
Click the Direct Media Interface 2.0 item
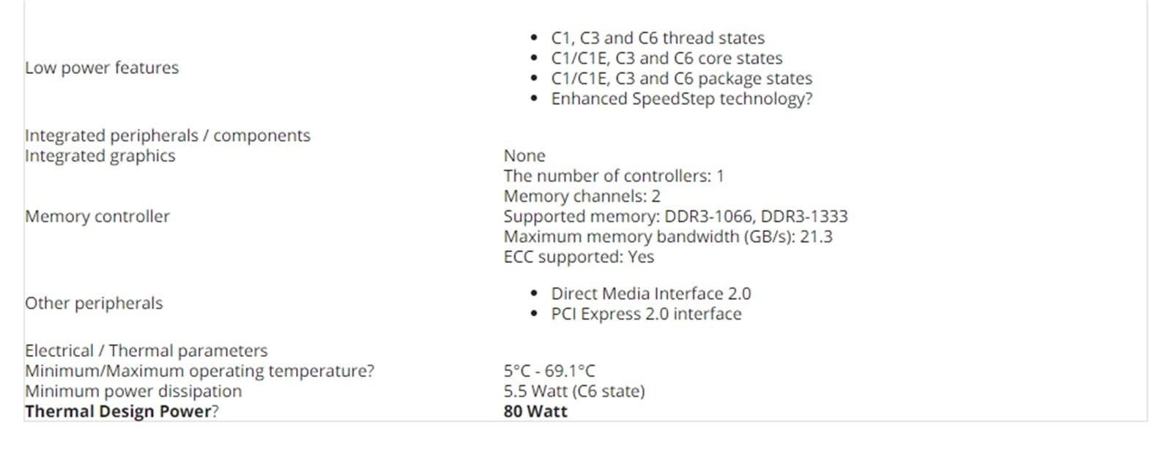pyautogui.click(x=650, y=293)
